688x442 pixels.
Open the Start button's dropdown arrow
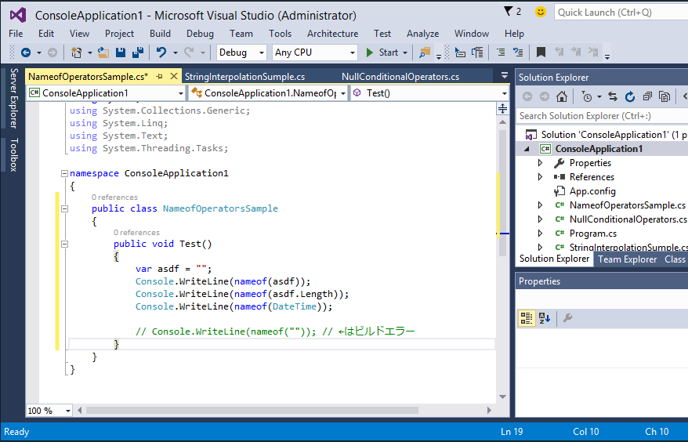pos(405,53)
